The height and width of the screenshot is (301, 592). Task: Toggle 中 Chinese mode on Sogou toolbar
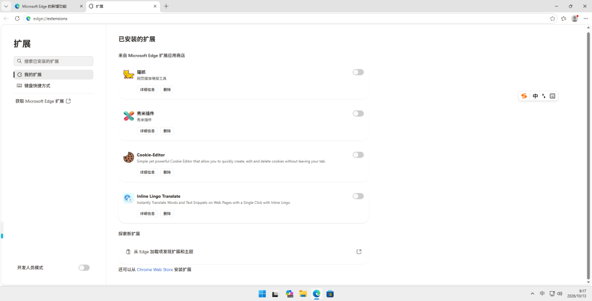535,96
